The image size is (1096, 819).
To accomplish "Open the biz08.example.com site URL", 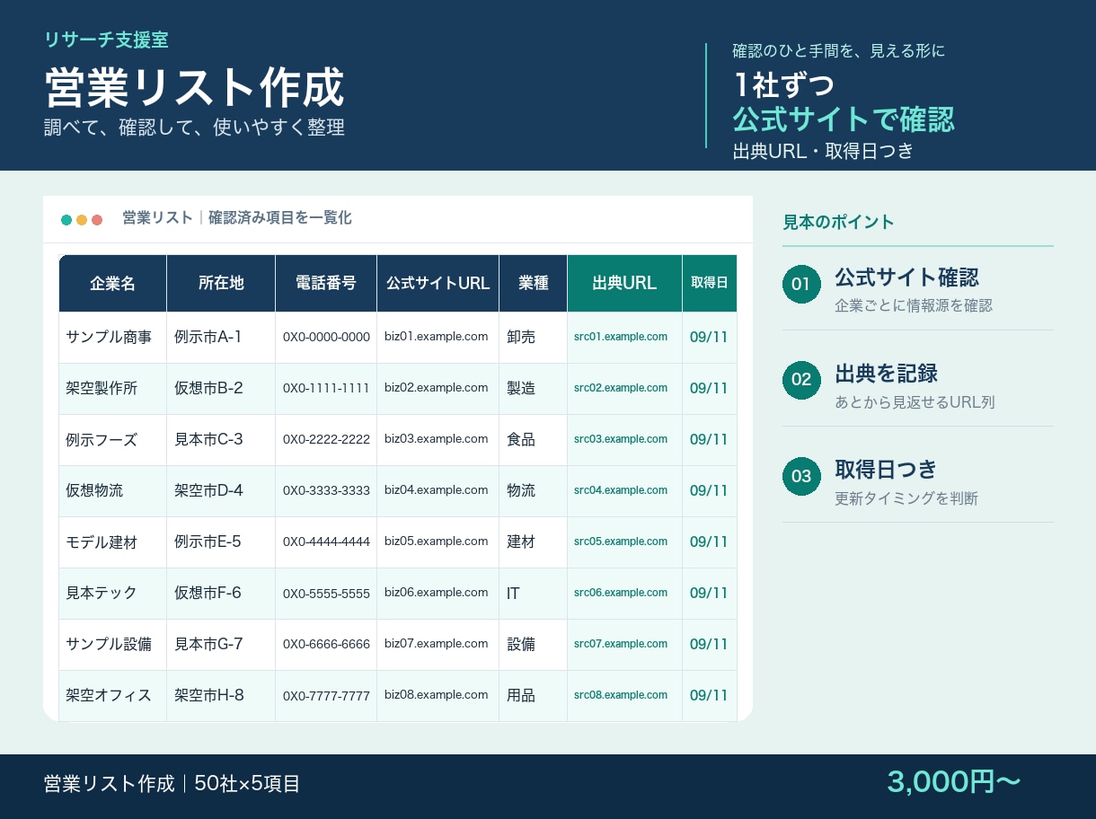I will coord(436,695).
